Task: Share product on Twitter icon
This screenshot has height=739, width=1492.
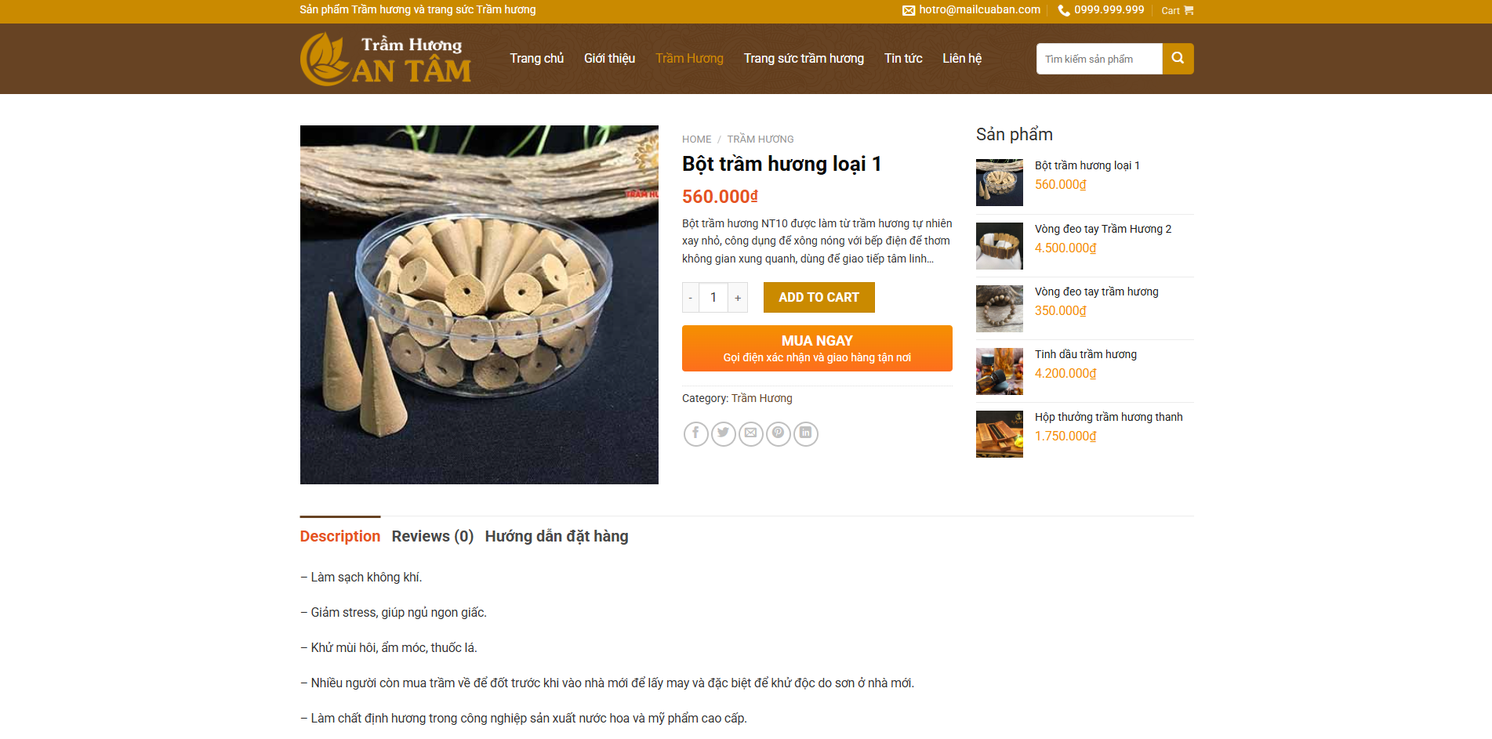Action: (723, 433)
